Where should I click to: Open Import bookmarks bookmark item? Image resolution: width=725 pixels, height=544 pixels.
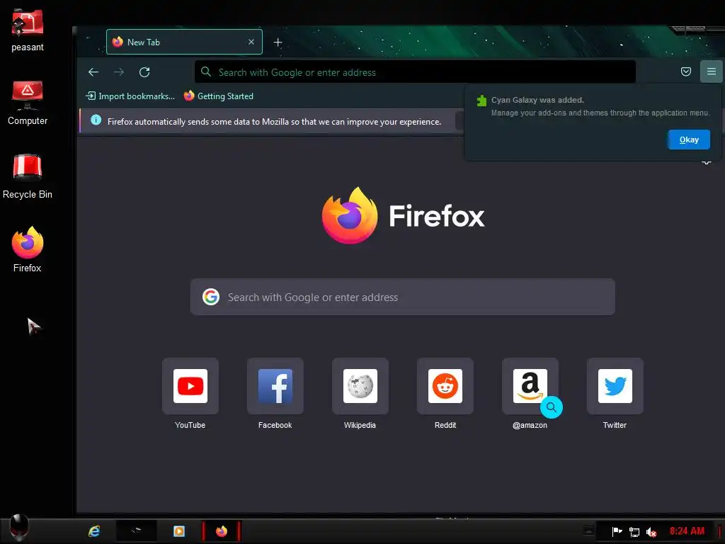tap(130, 96)
